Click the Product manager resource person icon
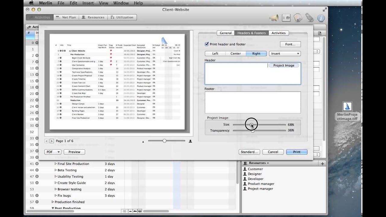The image size is (386, 217). point(245,184)
